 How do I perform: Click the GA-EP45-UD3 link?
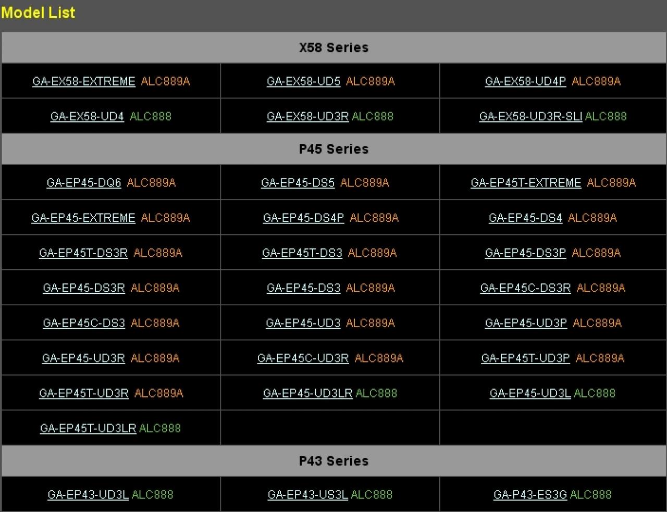click(x=303, y=323)
